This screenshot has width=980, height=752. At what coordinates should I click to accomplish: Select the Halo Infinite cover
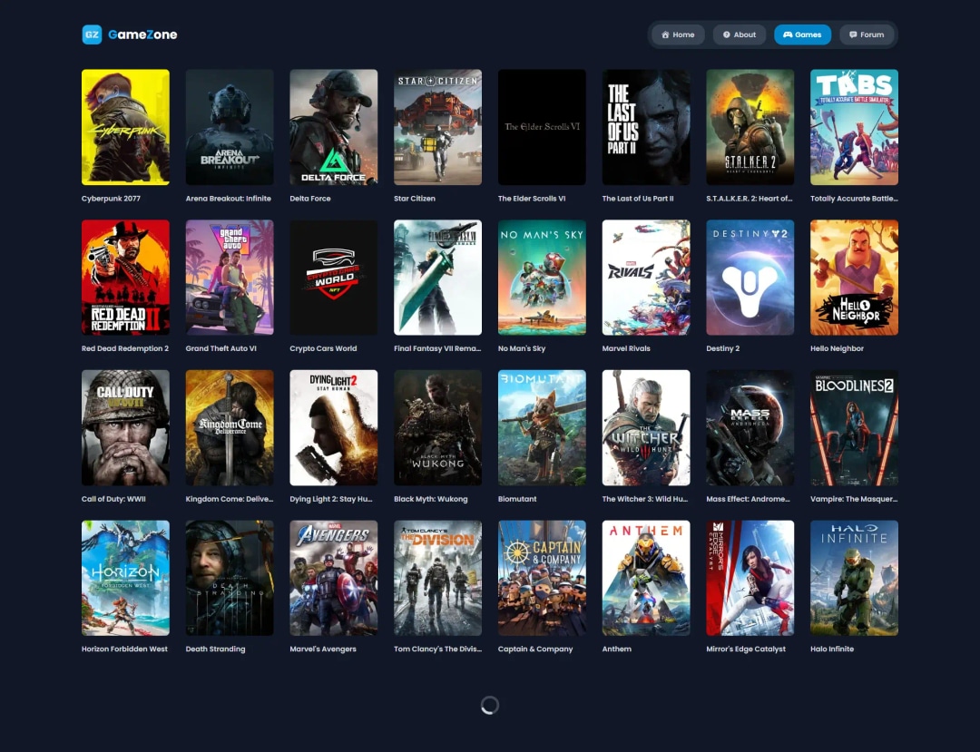coord(855,579)
